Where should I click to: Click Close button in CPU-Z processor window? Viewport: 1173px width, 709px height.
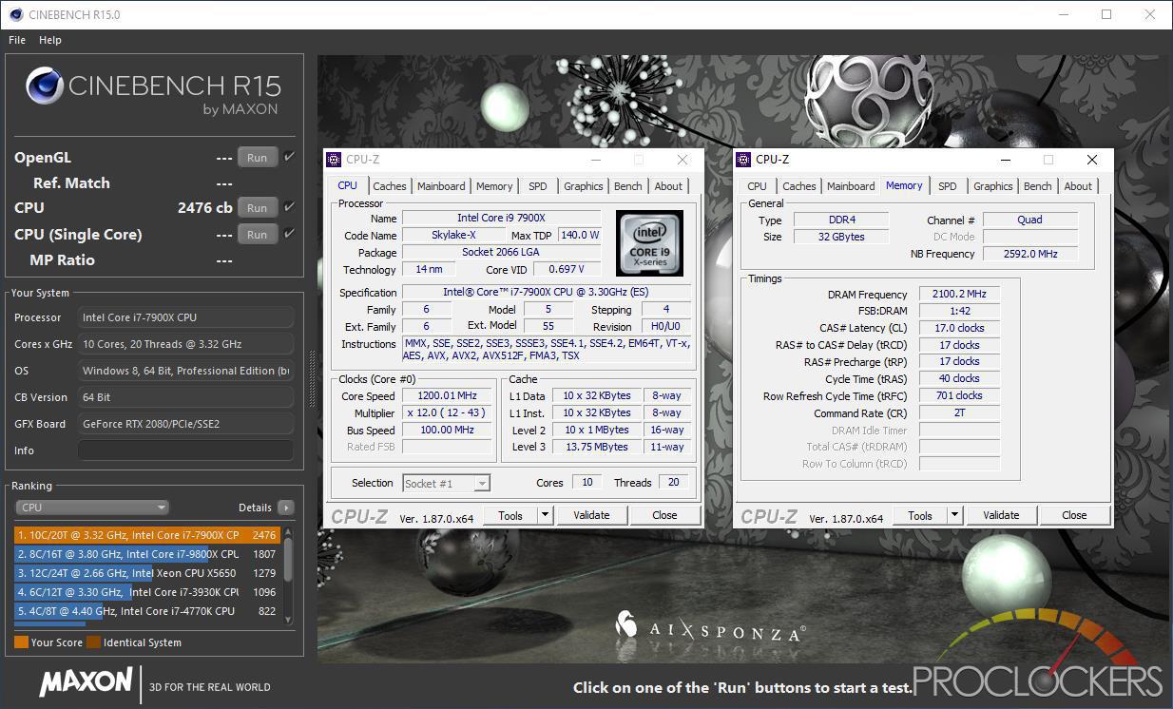665,515
